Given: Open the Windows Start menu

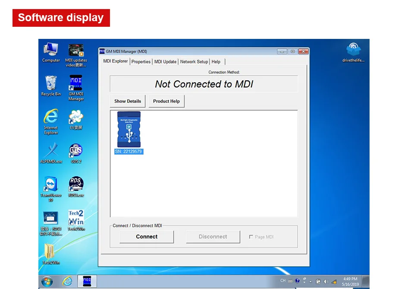Looking at the screenshot, I should click(x=47, y=281).
